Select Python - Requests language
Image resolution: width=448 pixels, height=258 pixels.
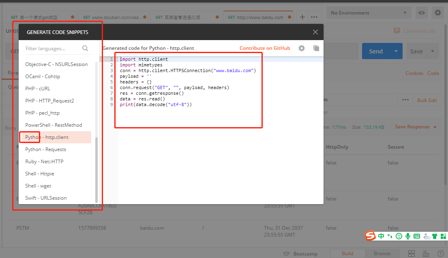click(x=56, y=149)
